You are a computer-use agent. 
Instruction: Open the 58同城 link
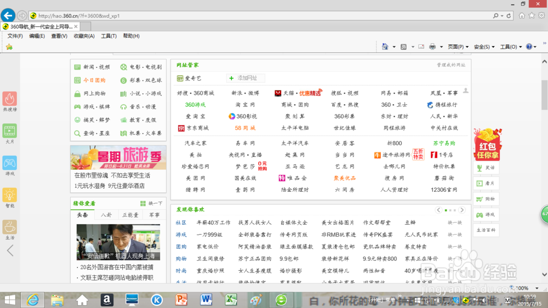[245, 128]
